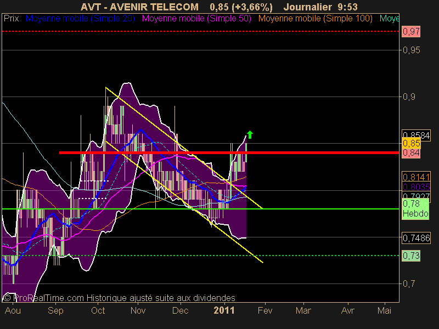Click the Fev month label on time axis
439x329 pixels.
tap(265, 310)
